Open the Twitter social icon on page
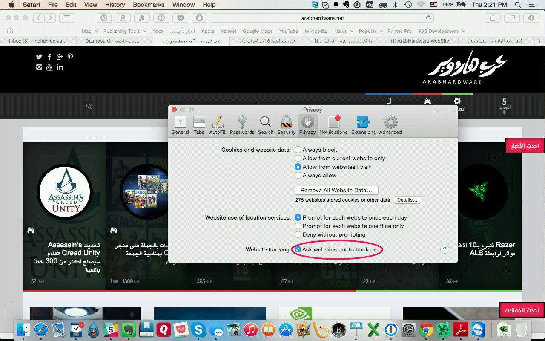The height and width of the screenshot is (341, 545). point(39,57)
